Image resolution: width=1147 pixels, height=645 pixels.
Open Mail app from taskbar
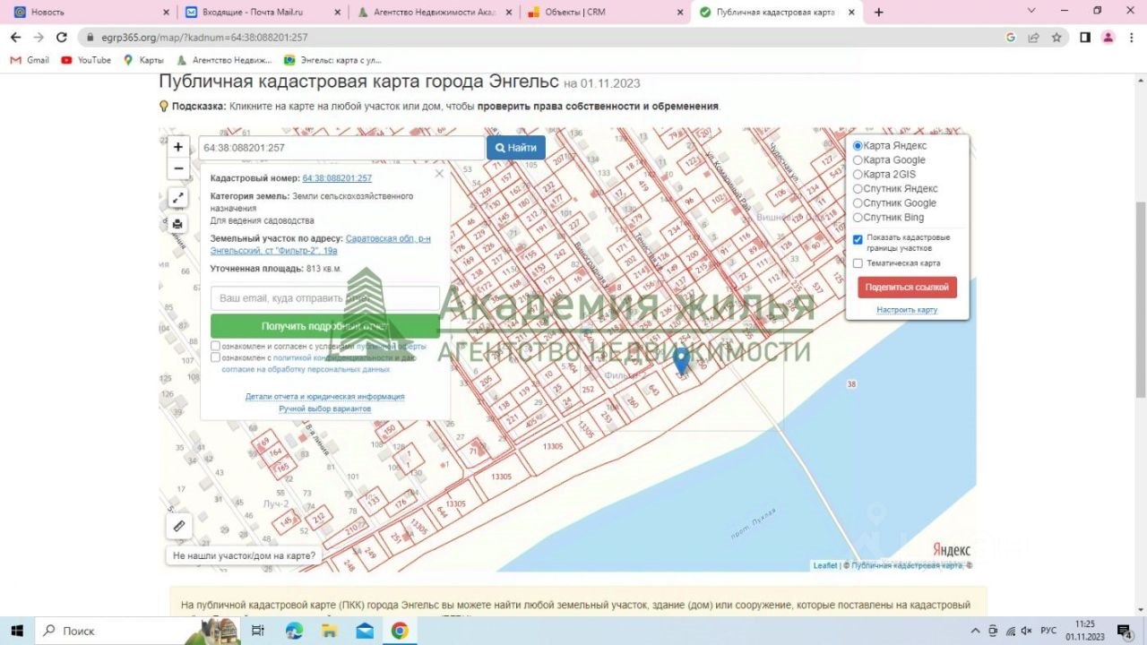point(365,631)
